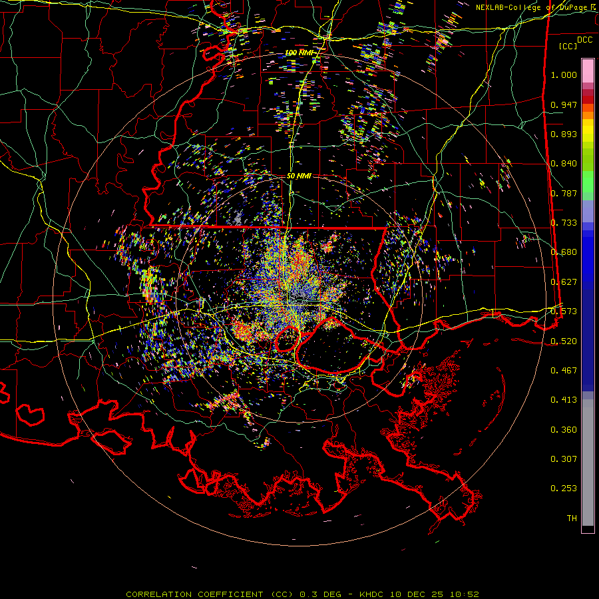This screenshot has height=599, width=599.
Task: Click the 1.000 value on color scale
Action: (564, 75)
